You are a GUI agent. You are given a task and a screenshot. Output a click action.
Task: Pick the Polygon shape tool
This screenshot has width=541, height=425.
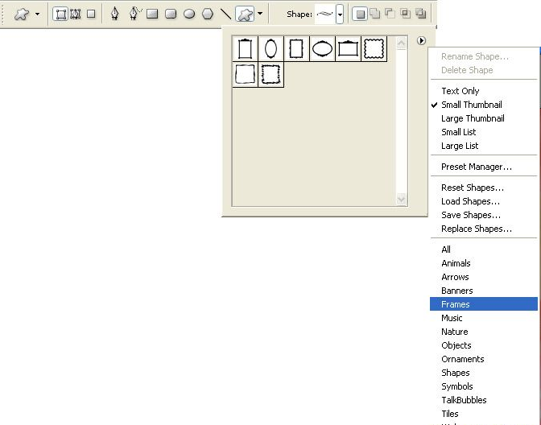coord(208,14)
